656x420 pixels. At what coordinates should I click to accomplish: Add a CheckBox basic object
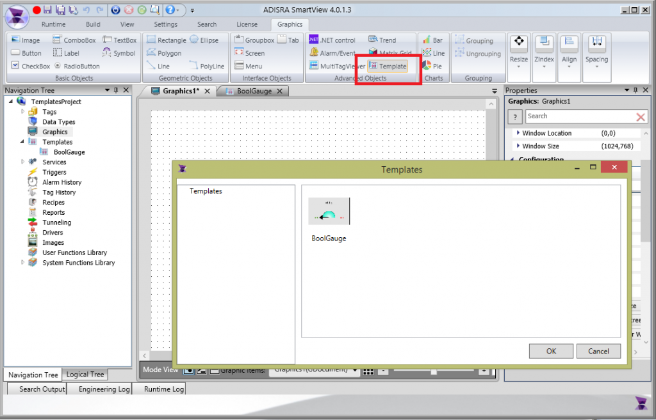31,66
